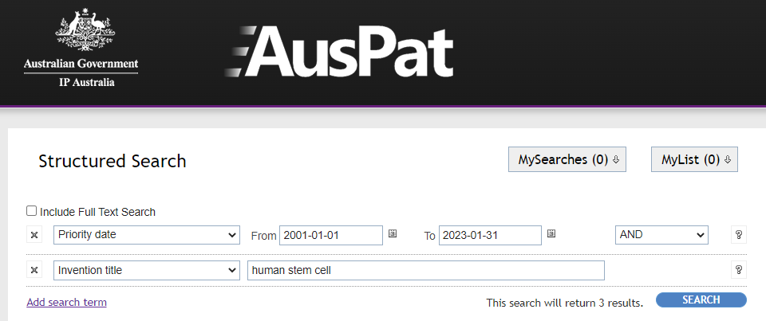The width and height of the screenshot is (766, 321).
Task: Click Add search term link
Action: (x=66, y=302)
